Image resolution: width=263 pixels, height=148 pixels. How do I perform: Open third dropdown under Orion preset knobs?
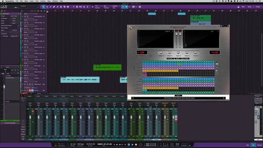click(x=186, y=58)
